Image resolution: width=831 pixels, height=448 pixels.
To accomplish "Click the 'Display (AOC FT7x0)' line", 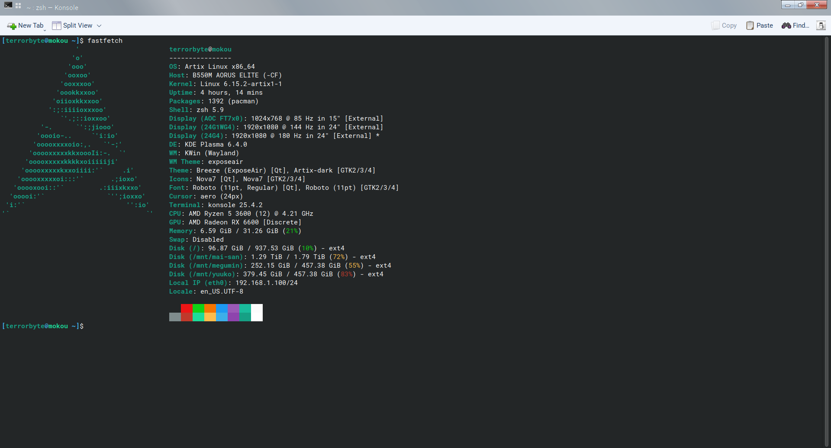I will (276, 118).
